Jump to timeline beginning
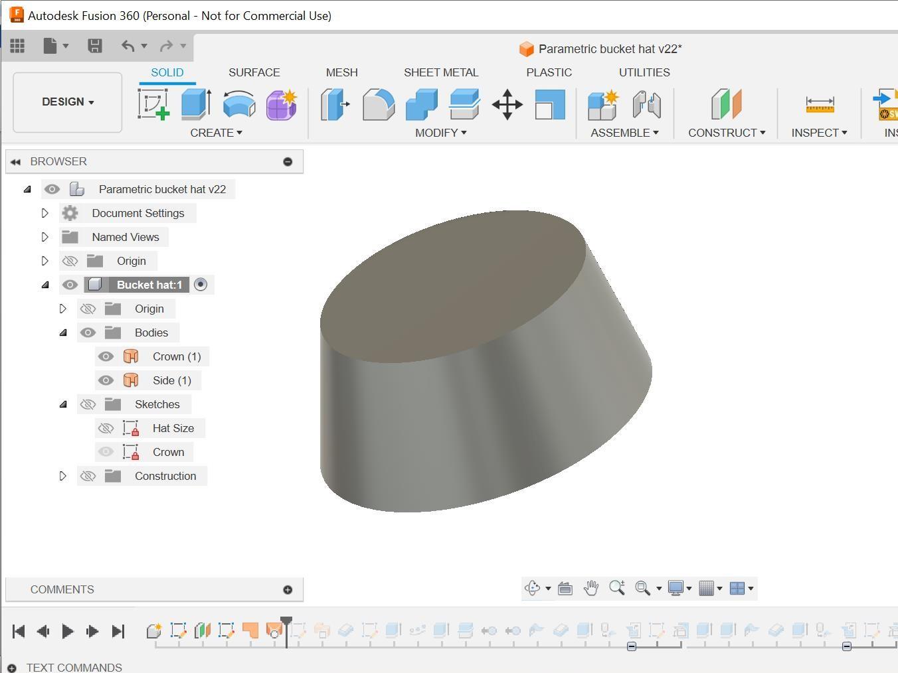The image size is (898, 673). pos(19,631)
